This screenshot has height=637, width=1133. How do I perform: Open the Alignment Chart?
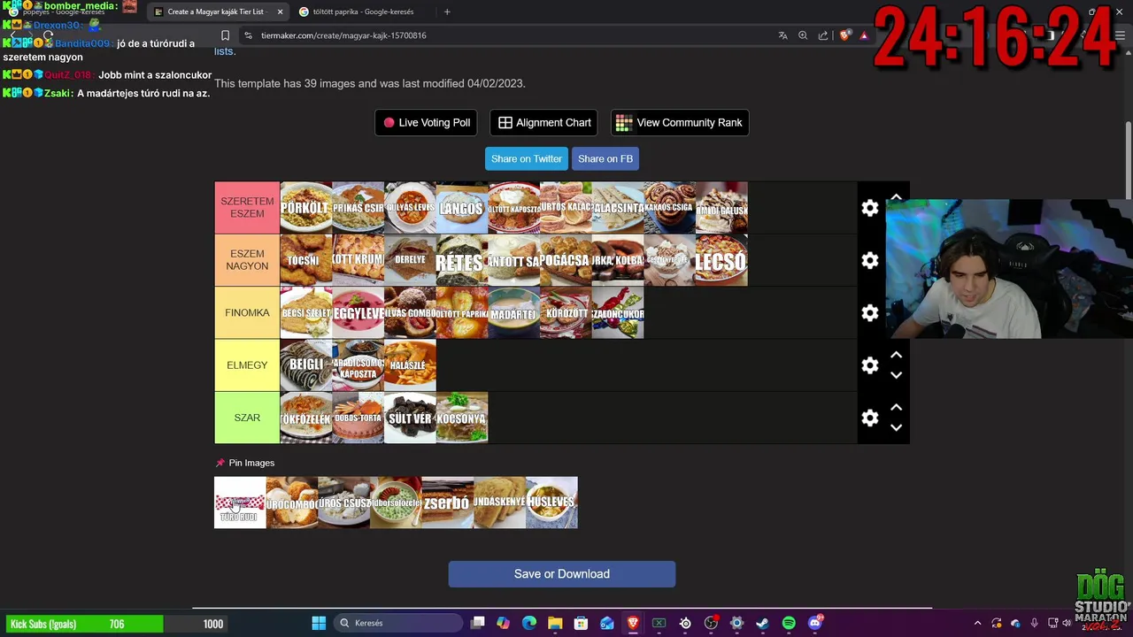pyautogui.click(x=544, y=123)
